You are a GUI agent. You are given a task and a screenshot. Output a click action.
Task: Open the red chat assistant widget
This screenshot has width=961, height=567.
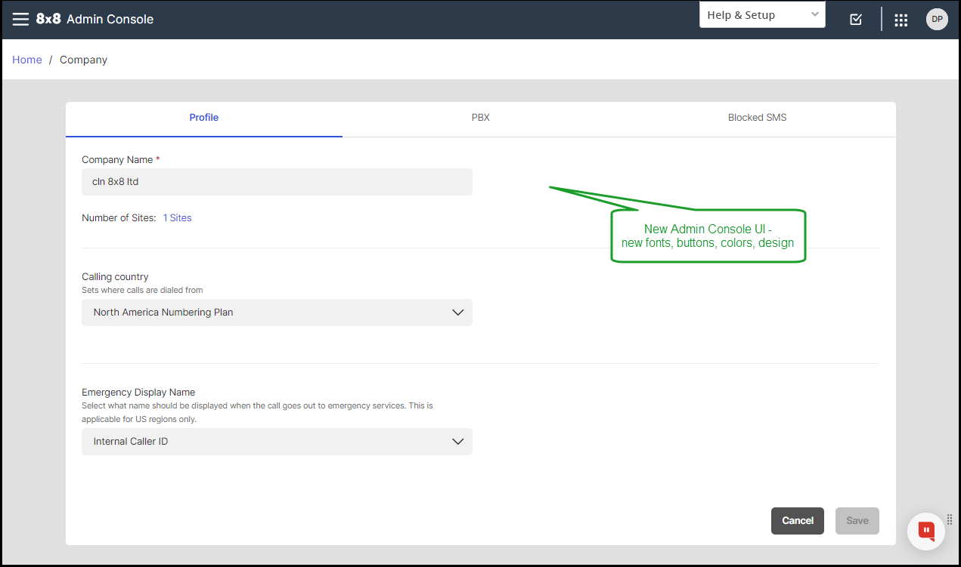(x=926, y=532)
